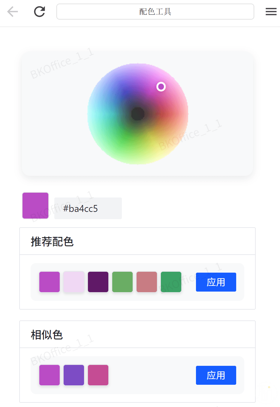Select the light pink recommended swatch
This screenshot has height=407, width=280.
coord(74,282)
